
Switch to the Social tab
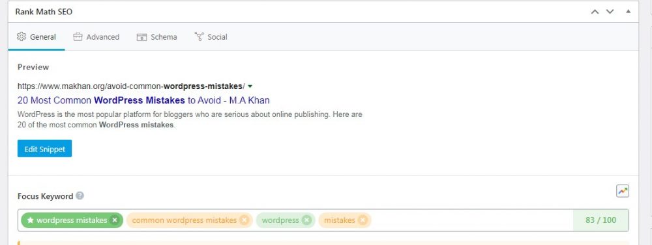(x=211, y=37)
